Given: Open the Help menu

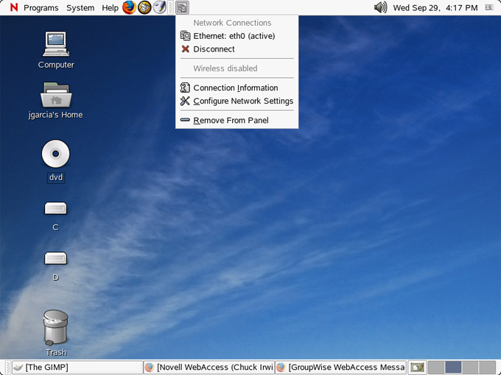Looking at the screenshot, I should pos(110,7).
